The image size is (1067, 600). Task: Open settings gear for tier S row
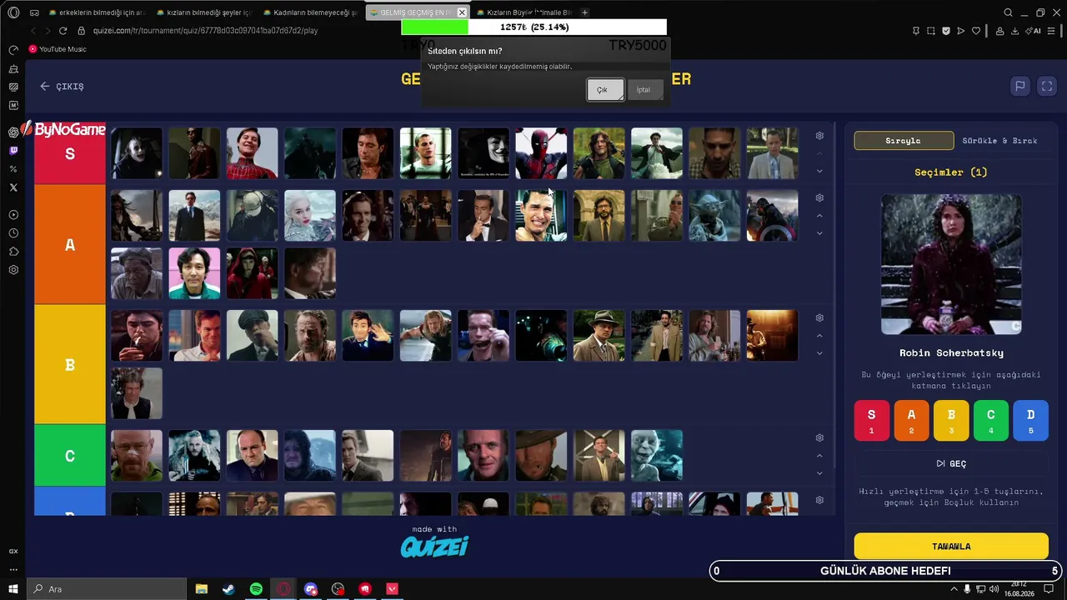(x=819, y=136)
